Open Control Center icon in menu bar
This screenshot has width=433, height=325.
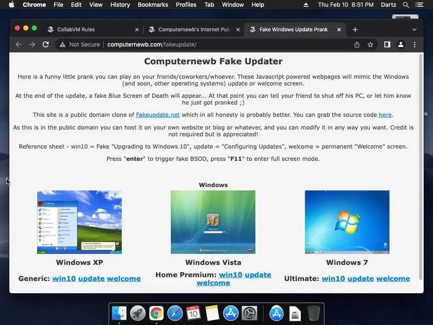[419, 5]
